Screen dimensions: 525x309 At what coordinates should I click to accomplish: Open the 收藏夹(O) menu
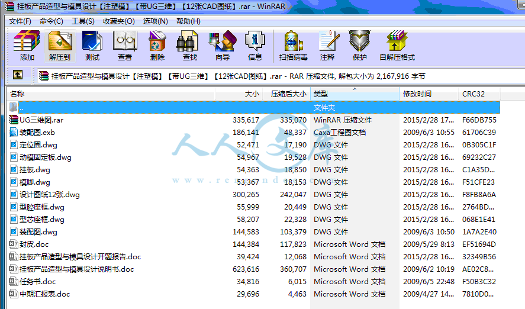(119, 21)
